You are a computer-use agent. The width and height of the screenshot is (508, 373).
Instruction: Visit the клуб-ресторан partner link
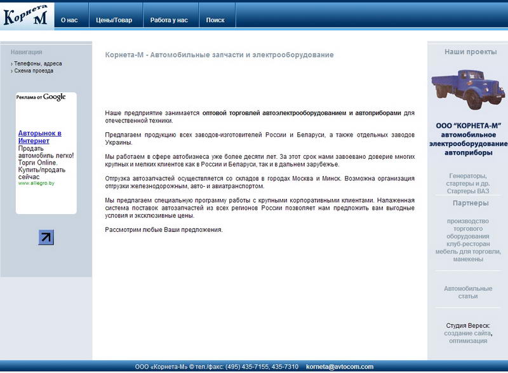click(x=468, y=244)
